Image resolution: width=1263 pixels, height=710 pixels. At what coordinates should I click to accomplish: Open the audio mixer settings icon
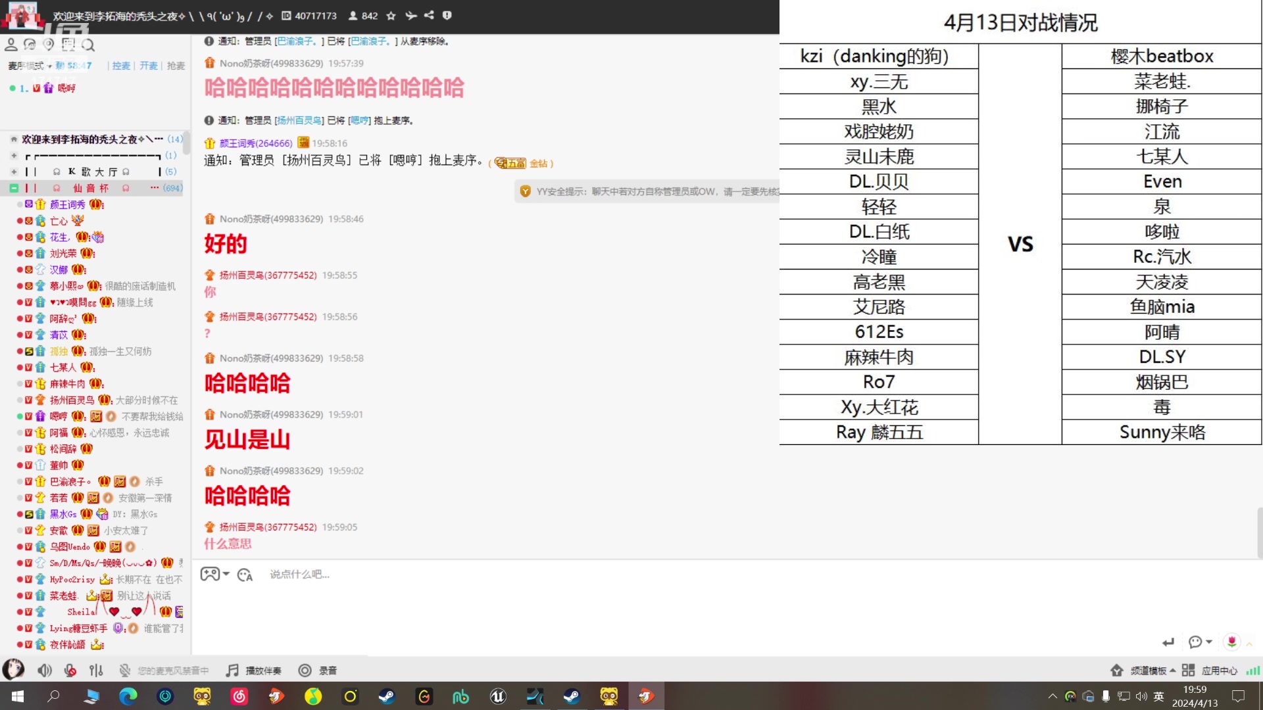click(96, 671)
